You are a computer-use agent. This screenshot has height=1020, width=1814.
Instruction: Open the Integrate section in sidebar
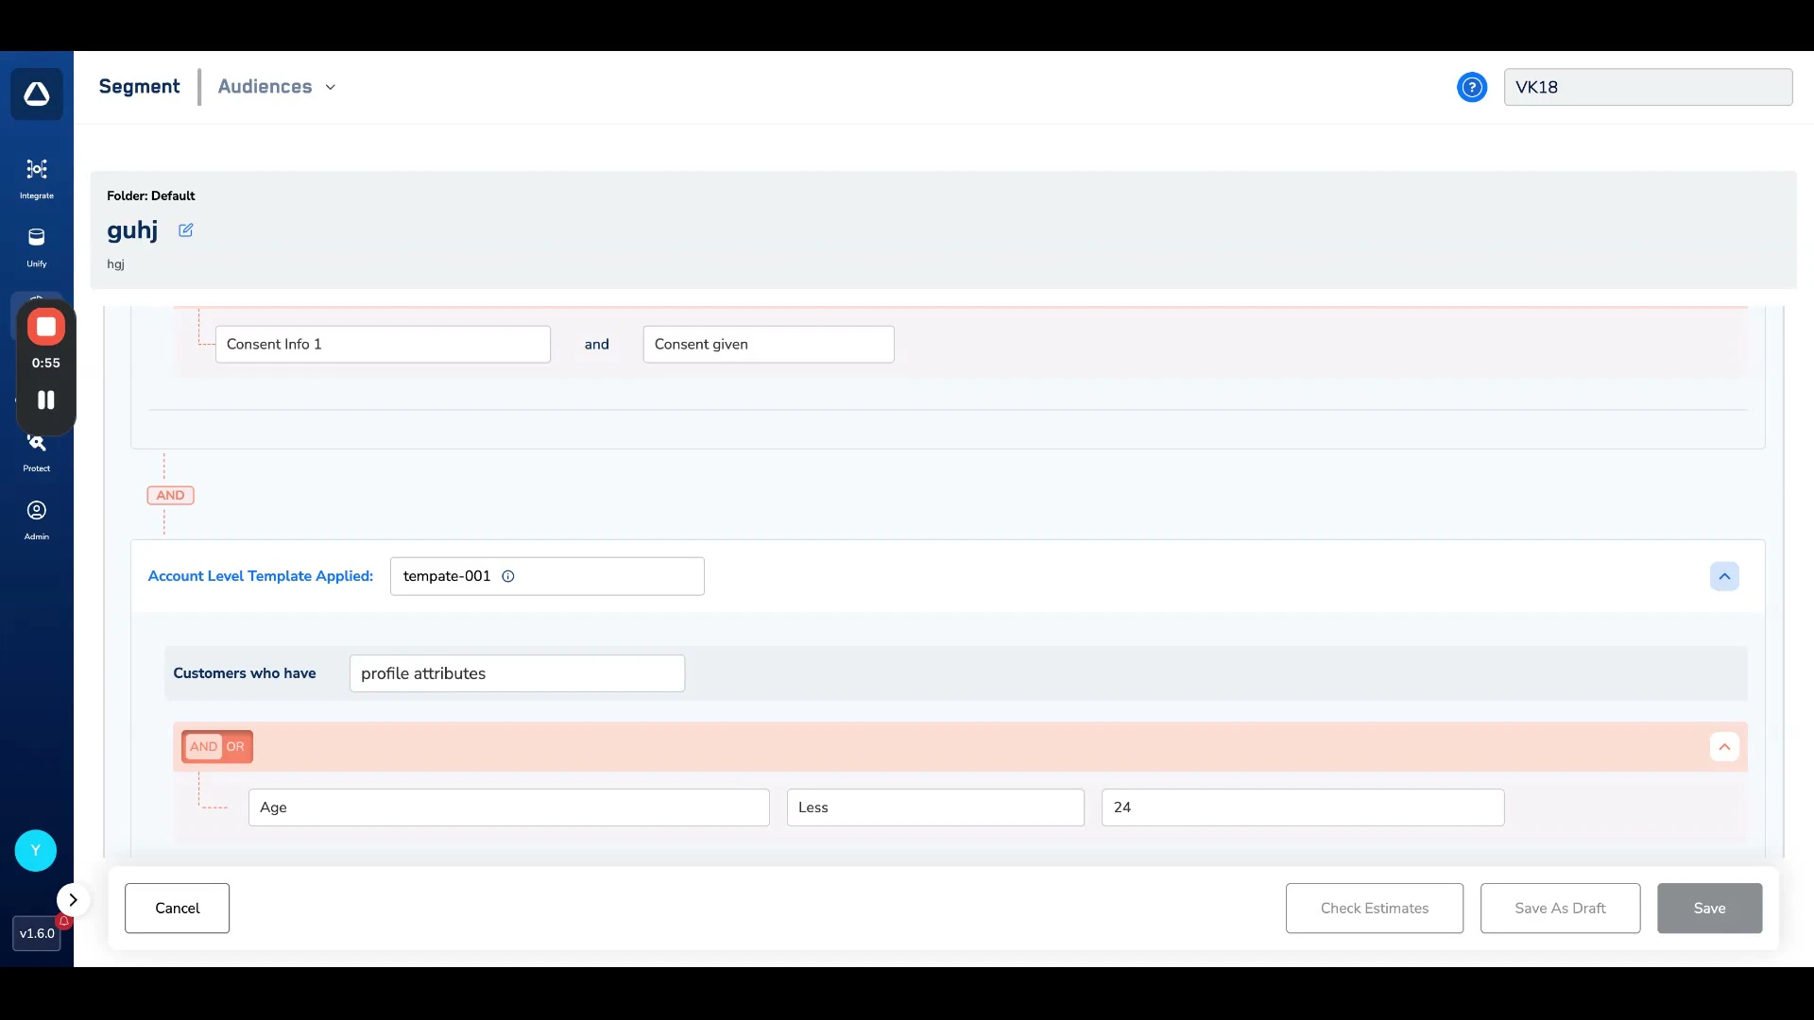pyautogui.click(x=36, y=178)
